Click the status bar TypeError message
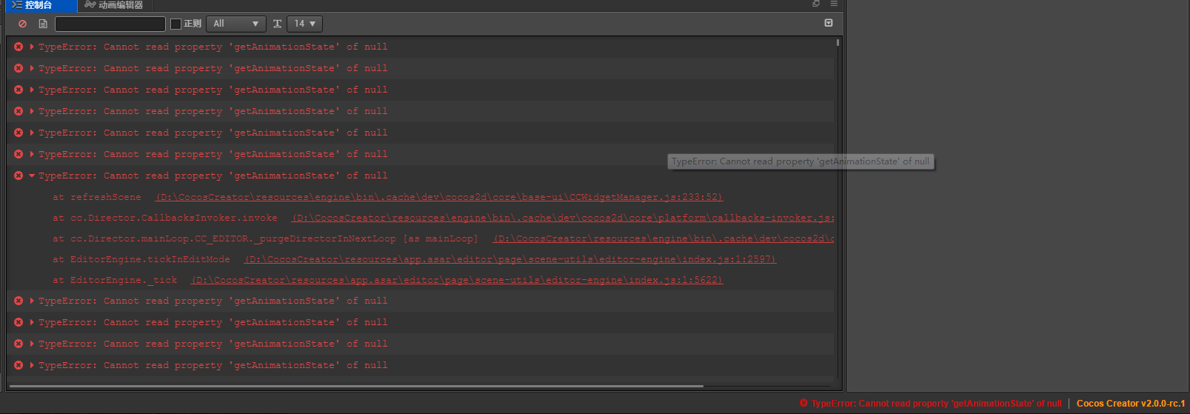The width and height of the screenshot is (1190, 414). coord(936,404)
